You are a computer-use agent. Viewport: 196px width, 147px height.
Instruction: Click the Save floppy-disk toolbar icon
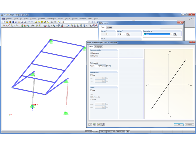click(x=16, y=22)
